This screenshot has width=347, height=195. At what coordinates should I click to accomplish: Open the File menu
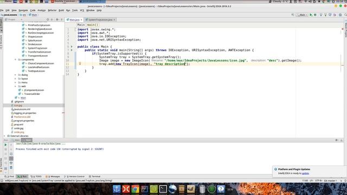pos(2,10)
